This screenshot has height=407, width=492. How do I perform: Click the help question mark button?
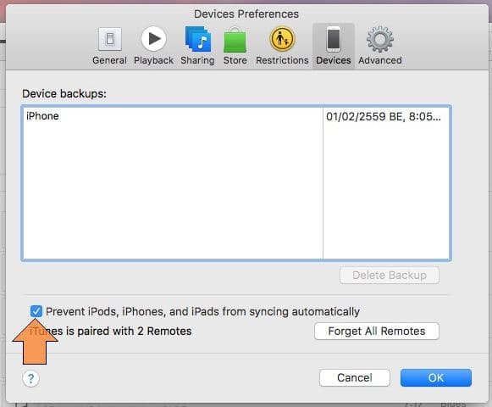pyautogui.click(x=30, y=378)
